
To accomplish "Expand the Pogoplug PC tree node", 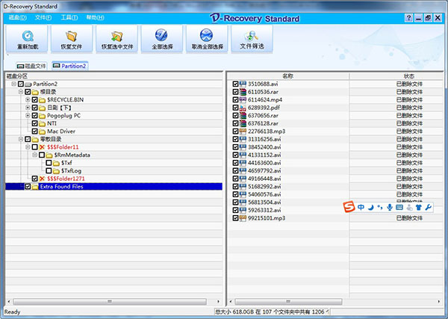I will (x=28, y=116).
